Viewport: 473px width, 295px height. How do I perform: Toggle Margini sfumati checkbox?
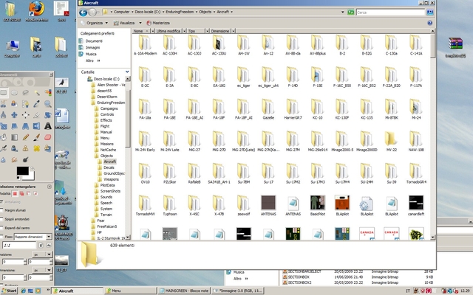point(1,210)
